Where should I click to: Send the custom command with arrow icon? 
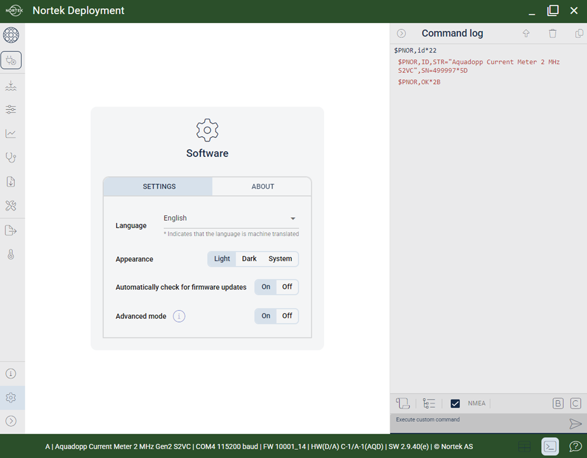pos(575,424)
